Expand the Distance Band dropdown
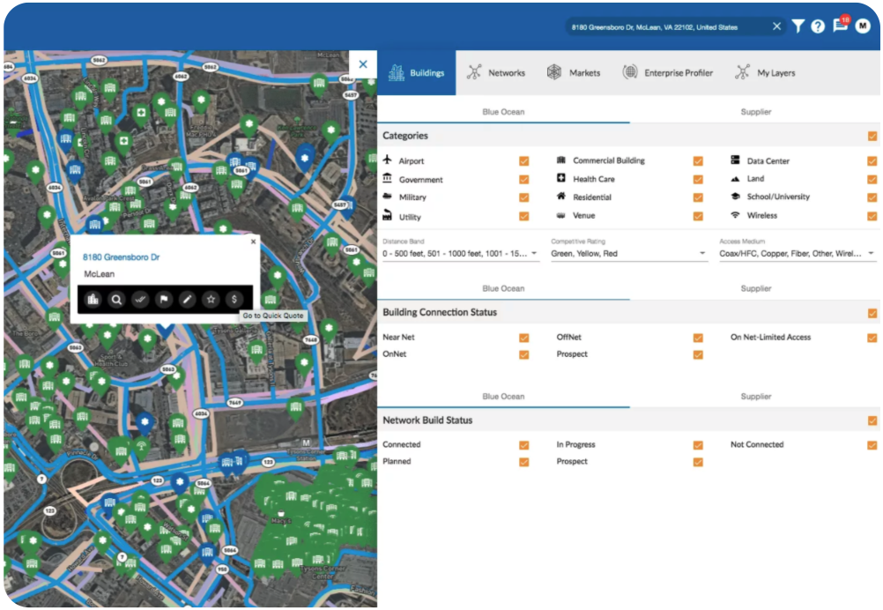This screenshot has width=883, height=610. tap(461, 254)
